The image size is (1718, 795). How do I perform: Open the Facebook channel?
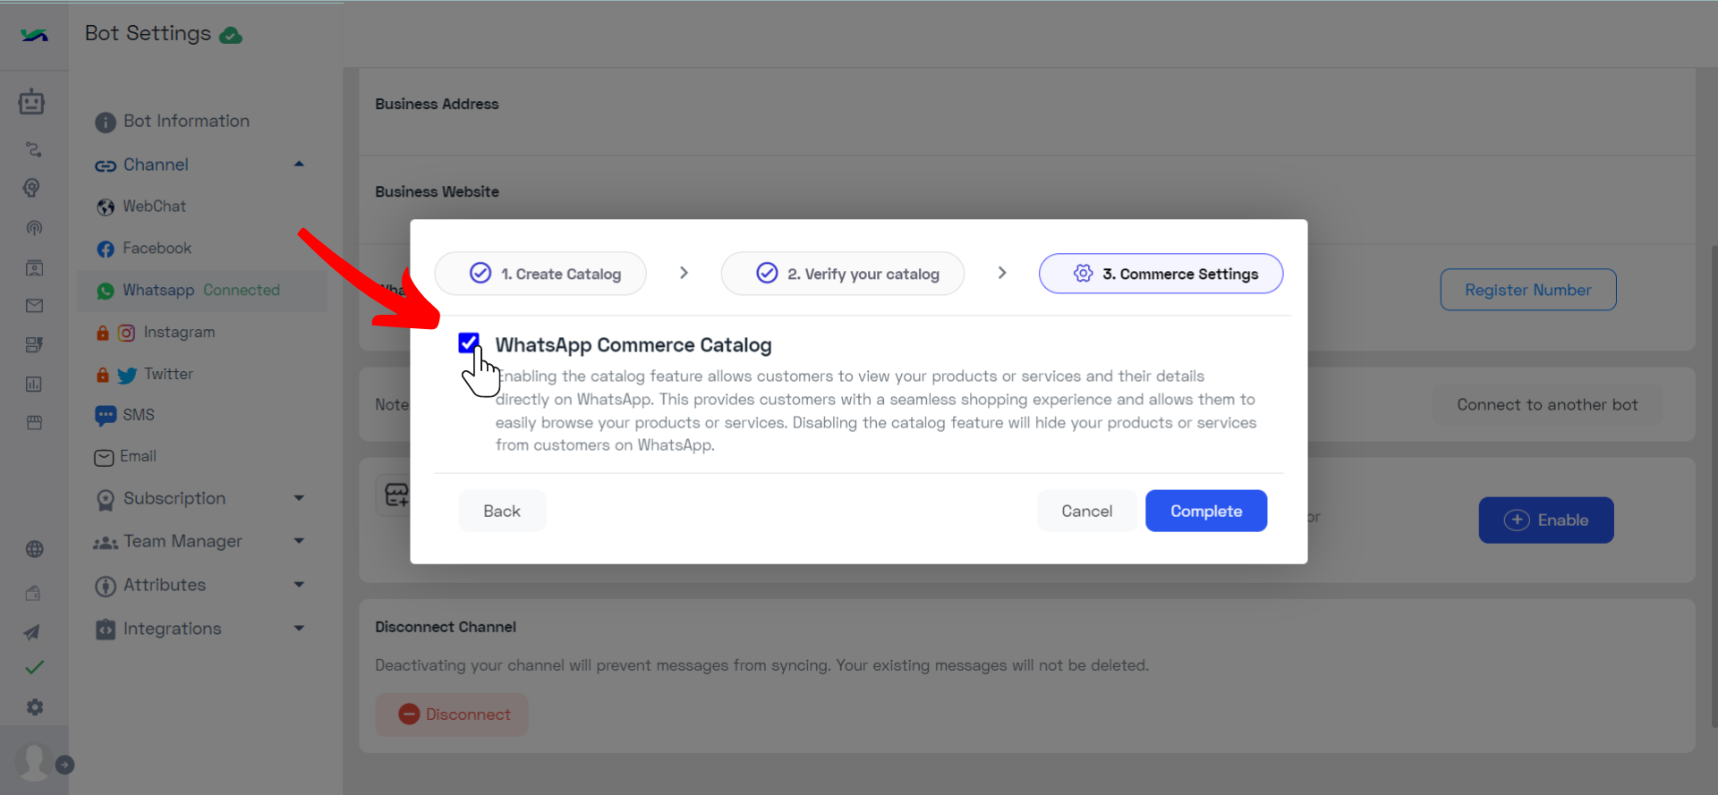(x=144, y=249)
